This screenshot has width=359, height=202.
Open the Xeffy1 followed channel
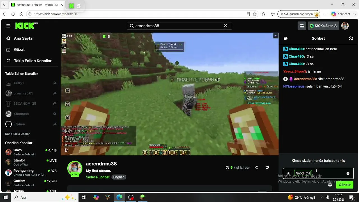[x=31, y=83]
